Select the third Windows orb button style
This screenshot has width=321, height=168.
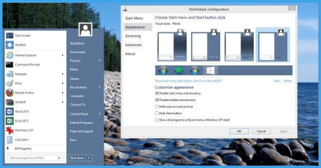(194, 70)
